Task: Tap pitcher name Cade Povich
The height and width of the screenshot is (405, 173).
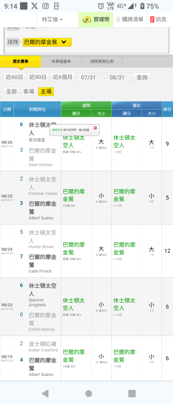Action: coord(40,271)
